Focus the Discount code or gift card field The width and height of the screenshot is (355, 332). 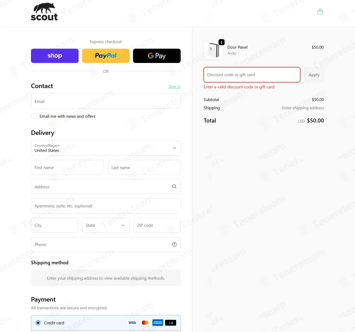252,75
